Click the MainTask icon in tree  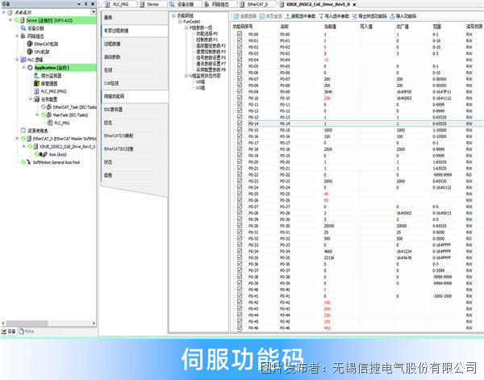coord(48,115)
